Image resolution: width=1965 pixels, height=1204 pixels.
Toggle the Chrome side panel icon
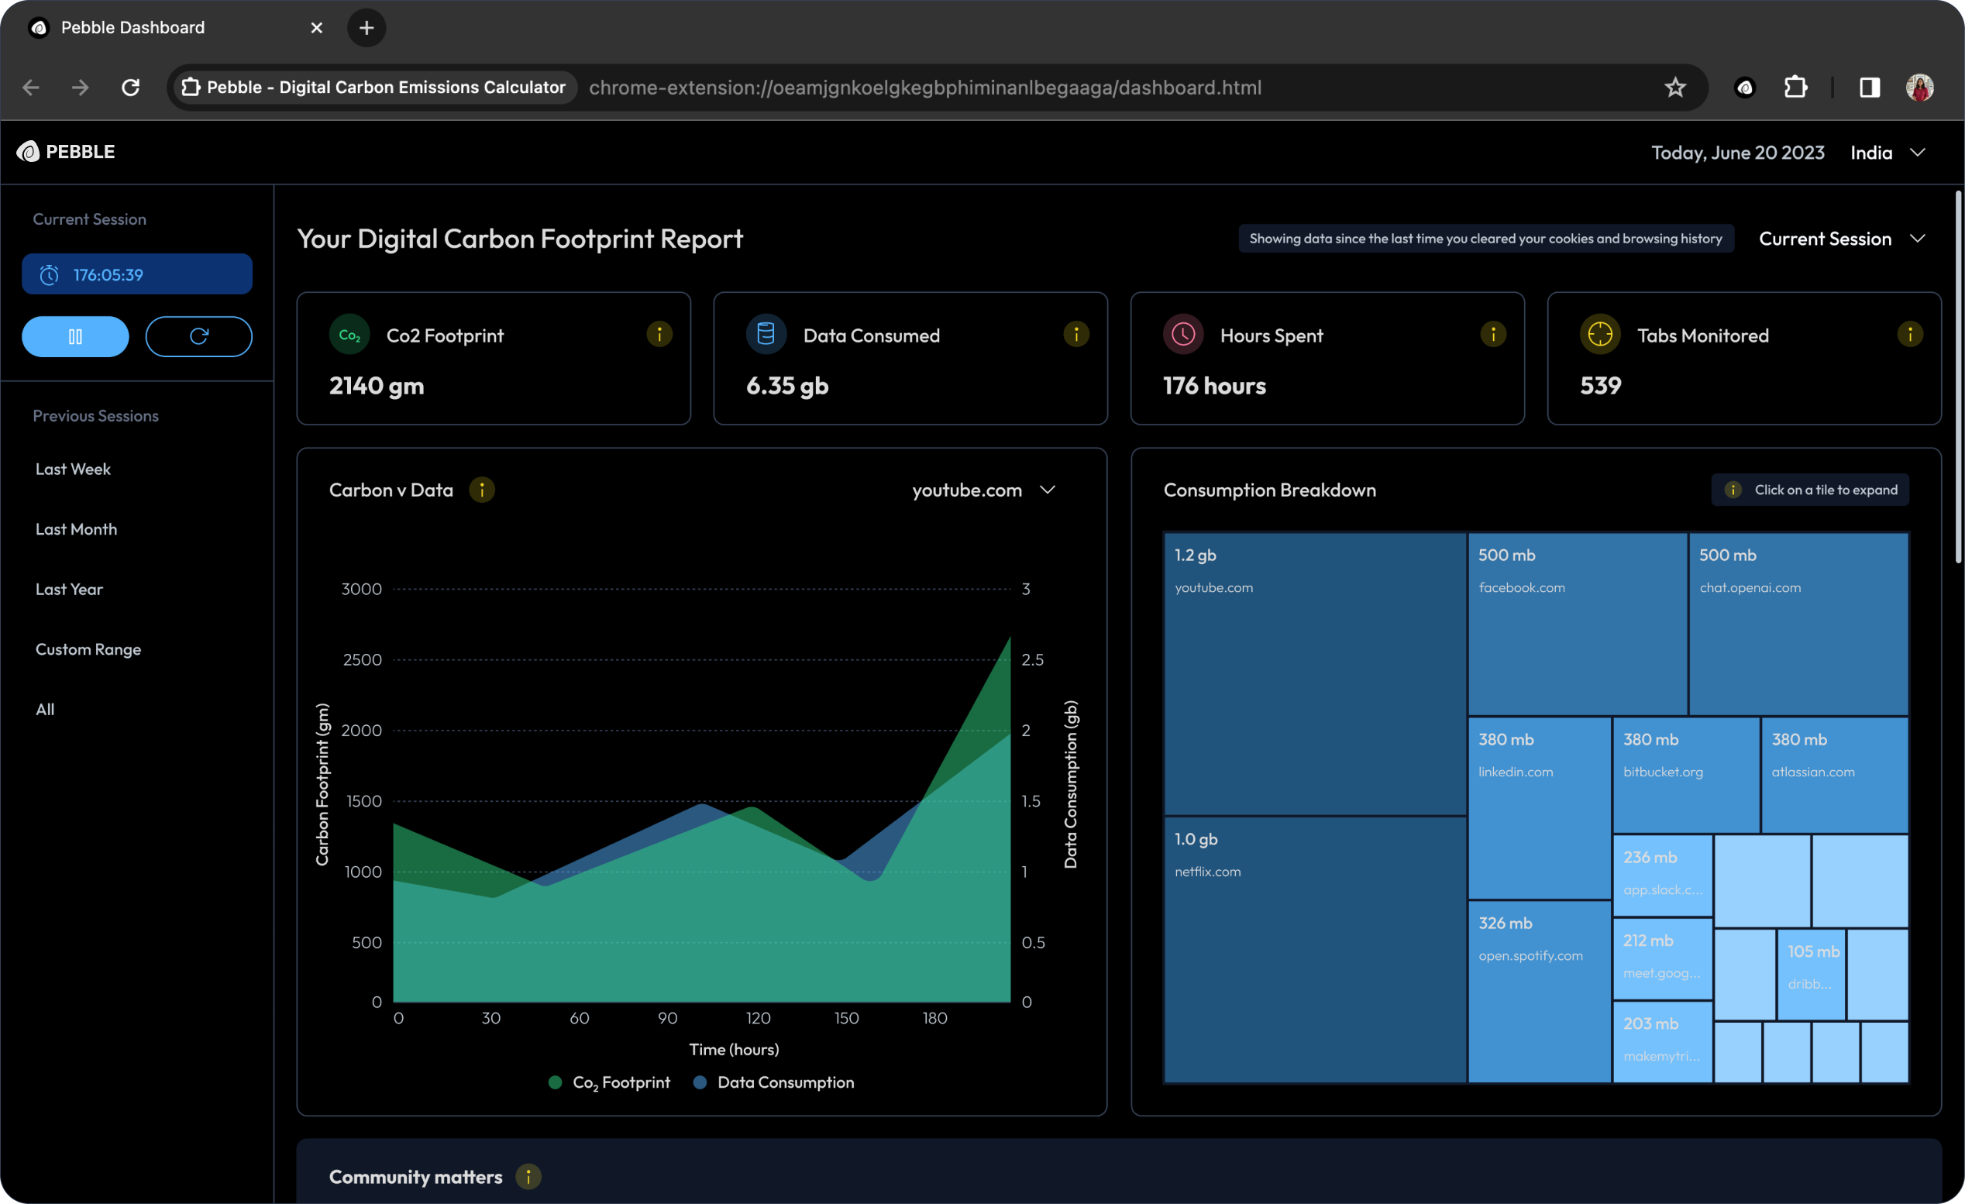pos(1869,88)
